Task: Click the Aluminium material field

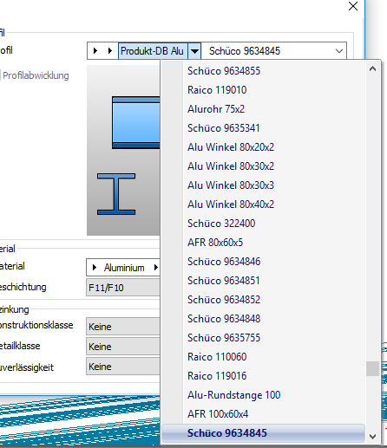Action: coord(124,268)
